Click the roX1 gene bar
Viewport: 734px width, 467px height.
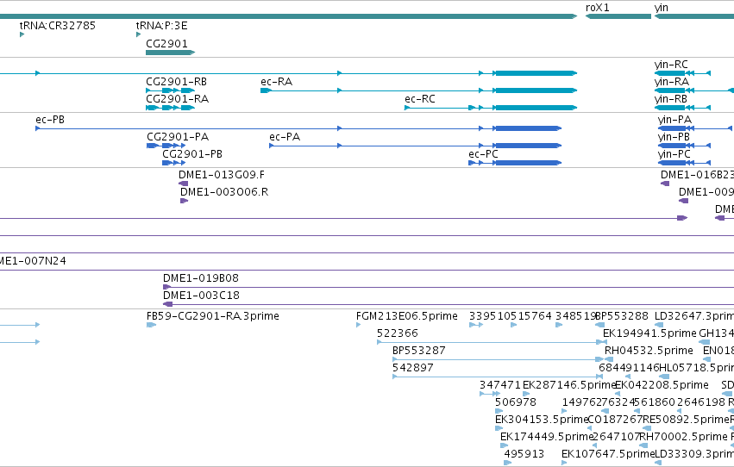[618, 16]
